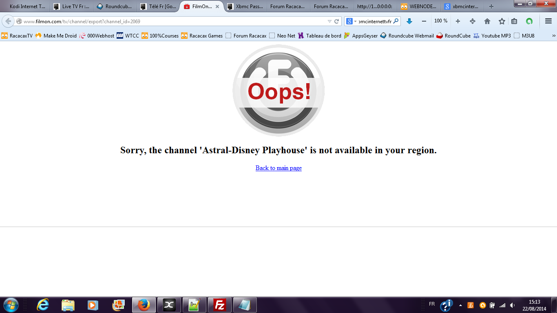557x313 pixels.
Task: Click the Oops! FilmOn logo image
Action: (x=278, y=90)
